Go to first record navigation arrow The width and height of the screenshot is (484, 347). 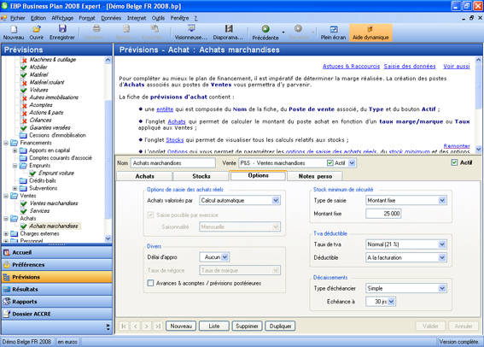[124, 326]
